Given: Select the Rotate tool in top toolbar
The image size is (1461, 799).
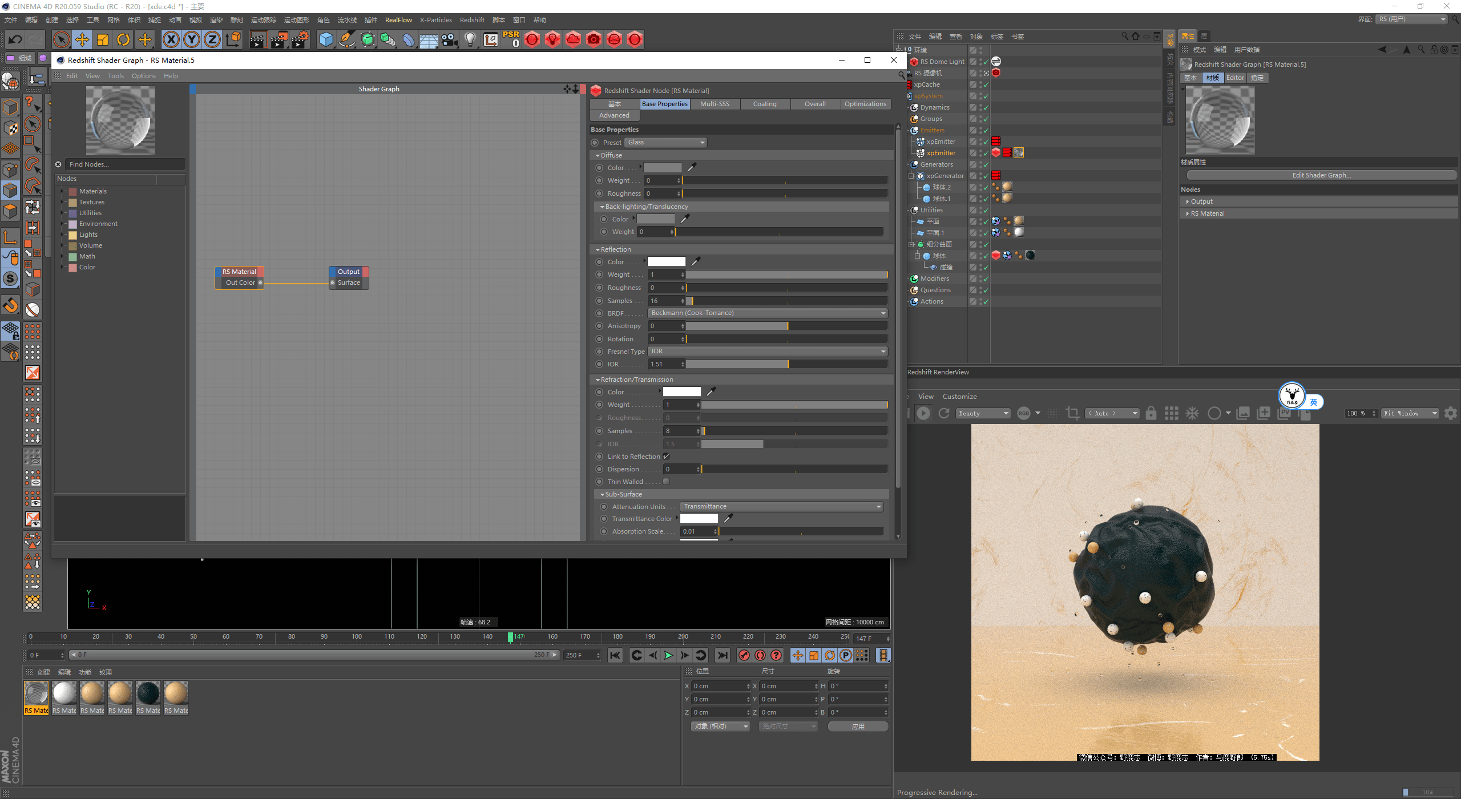Looking at the screenshot, I should click(x=123, y=39).
